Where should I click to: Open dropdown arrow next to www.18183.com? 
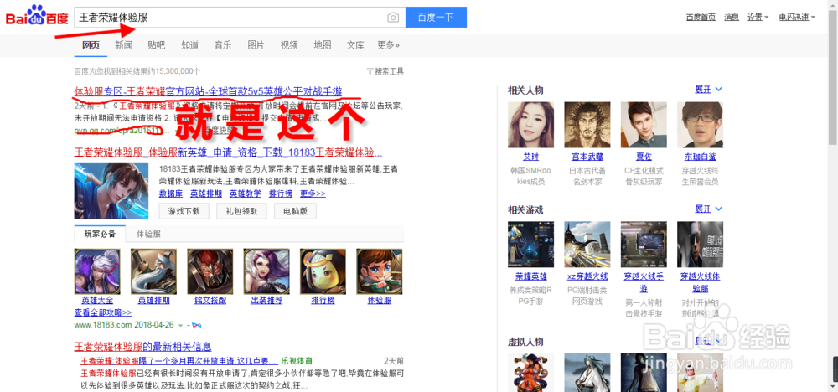click(x=181, y=325)
